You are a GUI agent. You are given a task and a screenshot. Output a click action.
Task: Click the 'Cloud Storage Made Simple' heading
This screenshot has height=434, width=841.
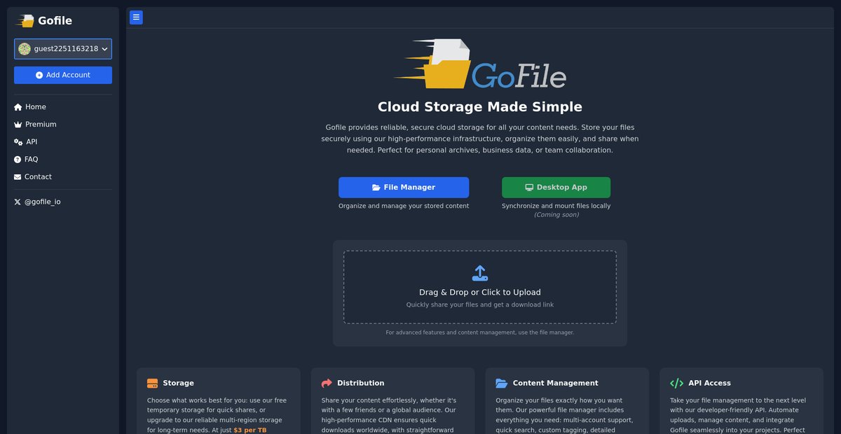point(480,107)
